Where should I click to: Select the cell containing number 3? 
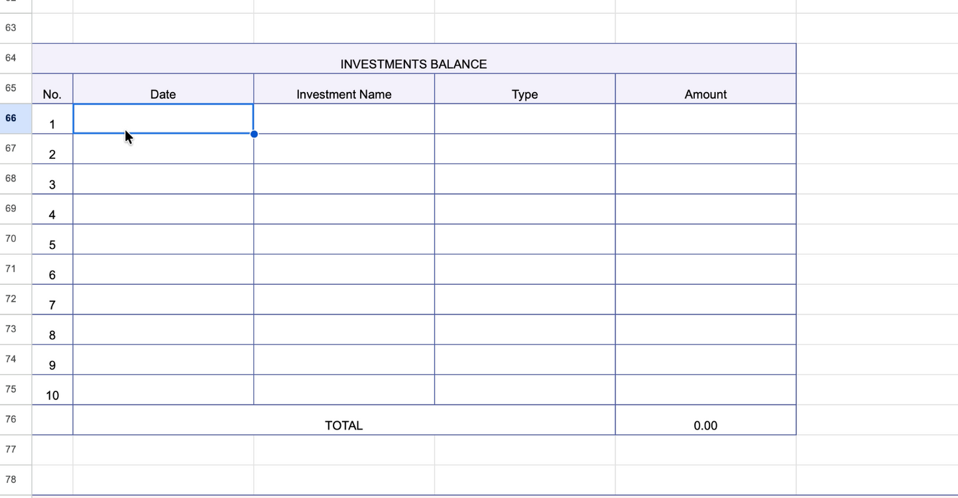[x=52, y=179]
